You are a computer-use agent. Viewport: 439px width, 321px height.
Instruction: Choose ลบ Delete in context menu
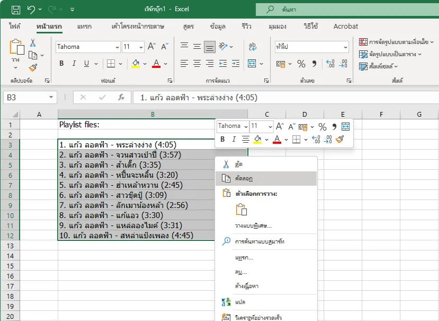[266, 272]
